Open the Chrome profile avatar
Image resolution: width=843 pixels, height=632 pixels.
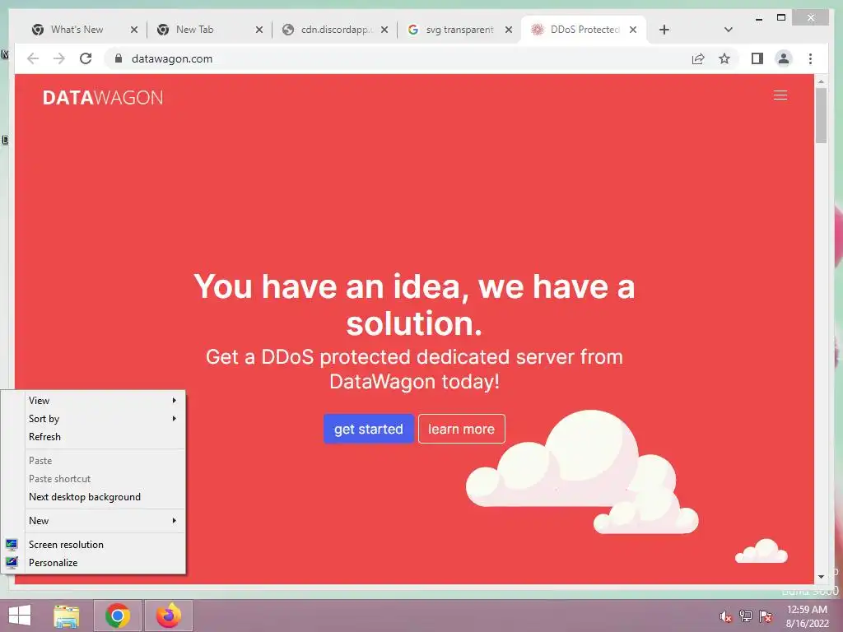click(x=784, y=58)
